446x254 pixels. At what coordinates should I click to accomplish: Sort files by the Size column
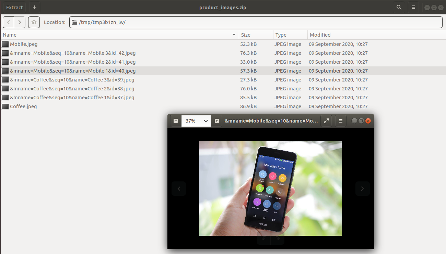pyautogui.click(x=256, y=35)
